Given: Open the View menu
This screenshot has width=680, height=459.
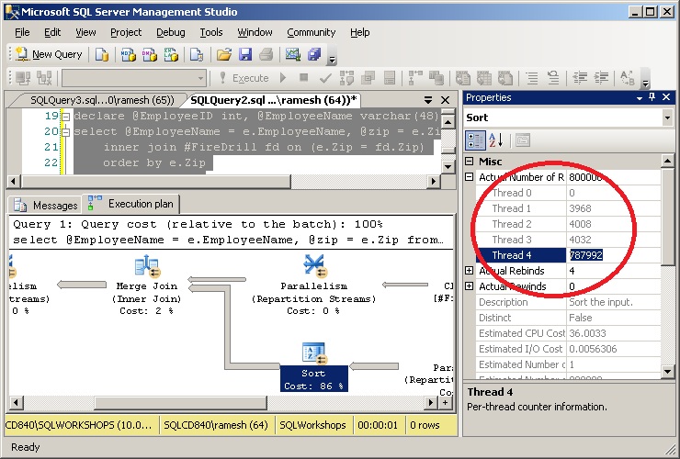Looking at the screenshot, I should [x=85, y=32].
